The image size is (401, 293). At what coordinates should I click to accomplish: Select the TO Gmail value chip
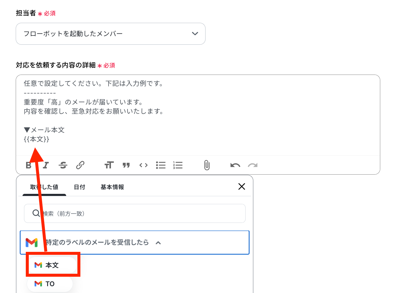(50, 284)
